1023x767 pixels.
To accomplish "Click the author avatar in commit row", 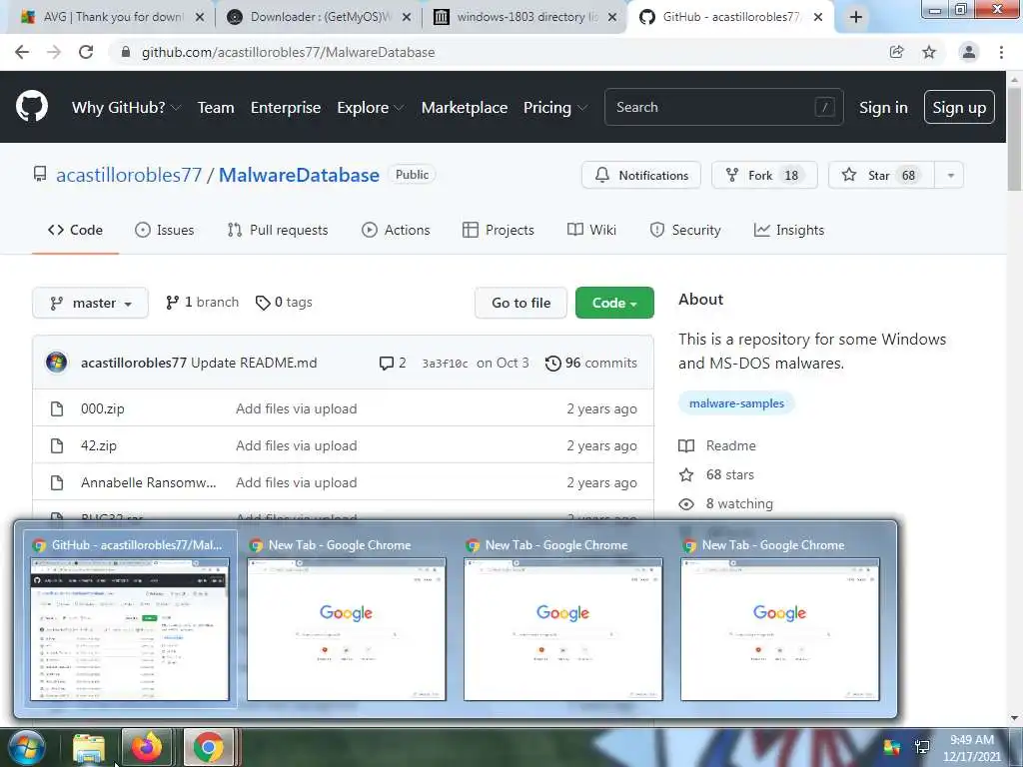I will (x=57, y=363).
